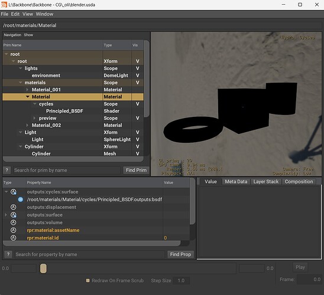This screenshot has height=295, width=324.
Task: Open the View menu
Action: 28,14
